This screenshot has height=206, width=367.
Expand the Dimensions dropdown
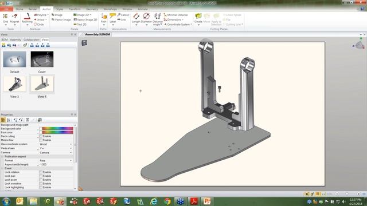[182, 19]
